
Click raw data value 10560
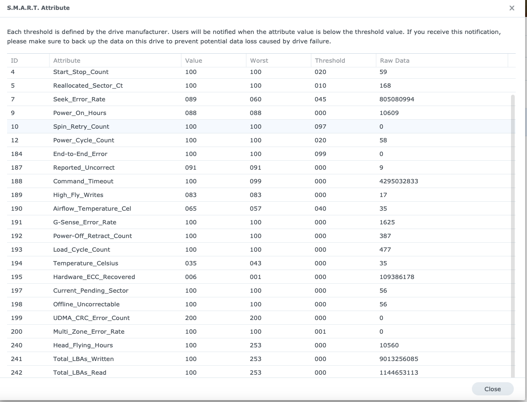tap(389, 345)
